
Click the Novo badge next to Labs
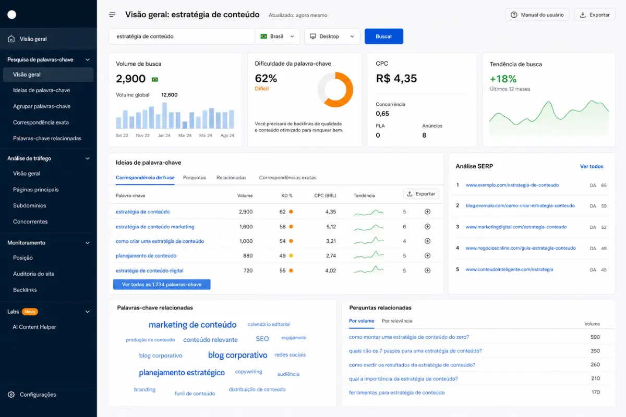point(30,312)
